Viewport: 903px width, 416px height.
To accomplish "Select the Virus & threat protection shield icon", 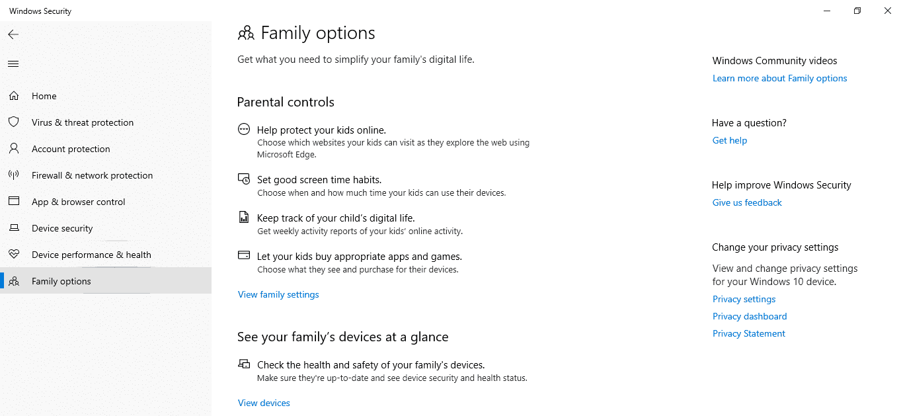I will click(x=14, y=122).
